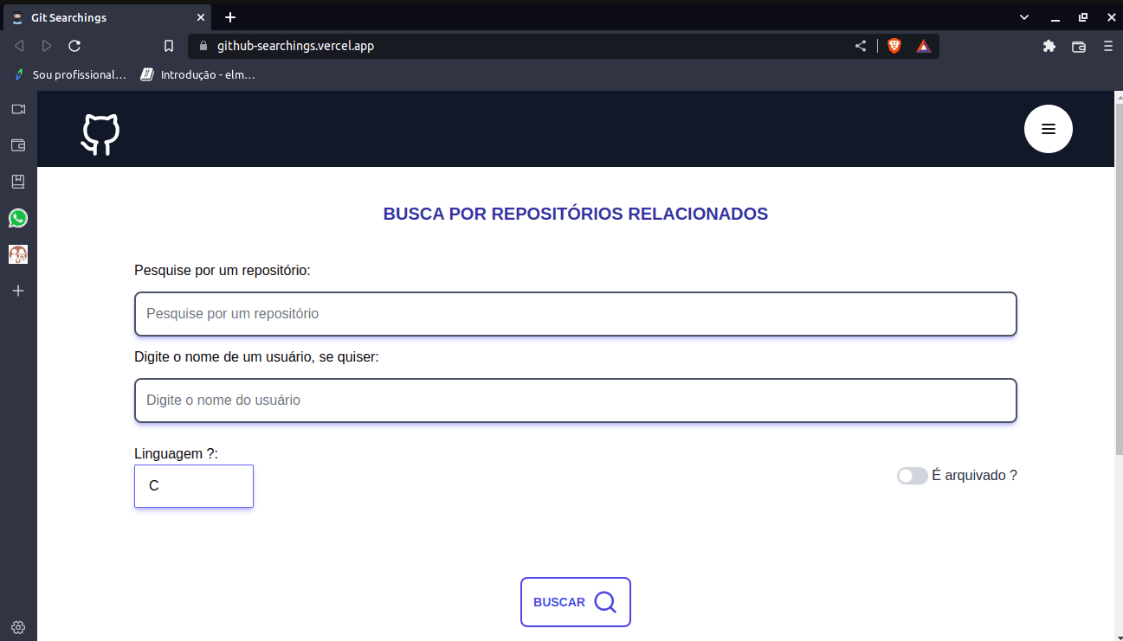Open WhatsApp in sidebar
1123x641 pixels.
click(18, 218)
